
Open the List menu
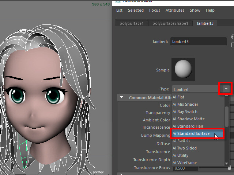pyautogui.click(x=119, y=11)
